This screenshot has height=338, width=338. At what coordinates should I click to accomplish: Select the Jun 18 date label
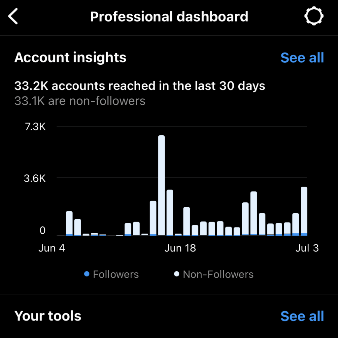pyautogui.click(x=180, y=248)
